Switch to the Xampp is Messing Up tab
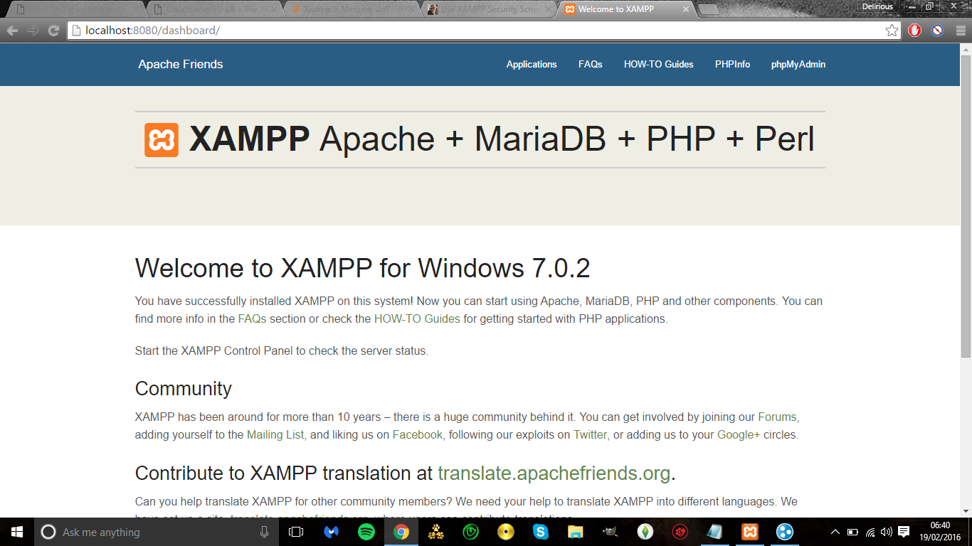972x546 pixels. click(351, 9)
